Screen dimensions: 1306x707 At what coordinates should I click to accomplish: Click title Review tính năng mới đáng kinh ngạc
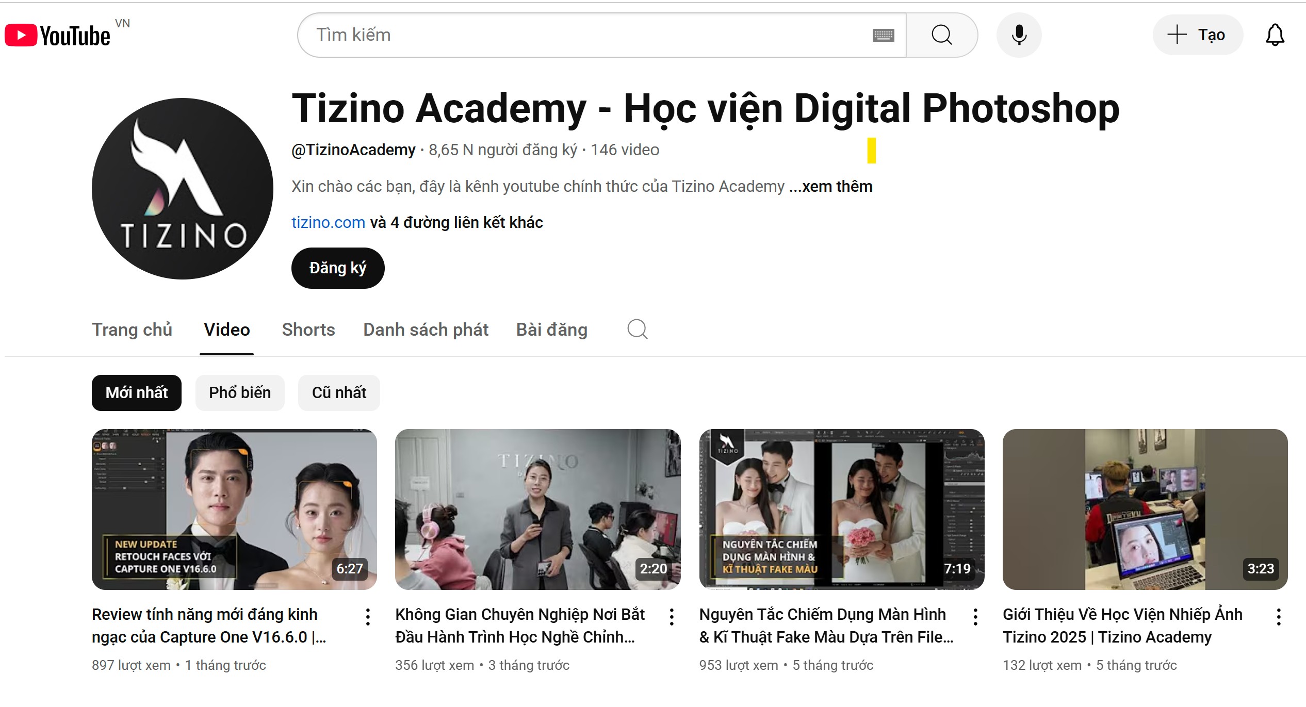click(x=209, y=626)
